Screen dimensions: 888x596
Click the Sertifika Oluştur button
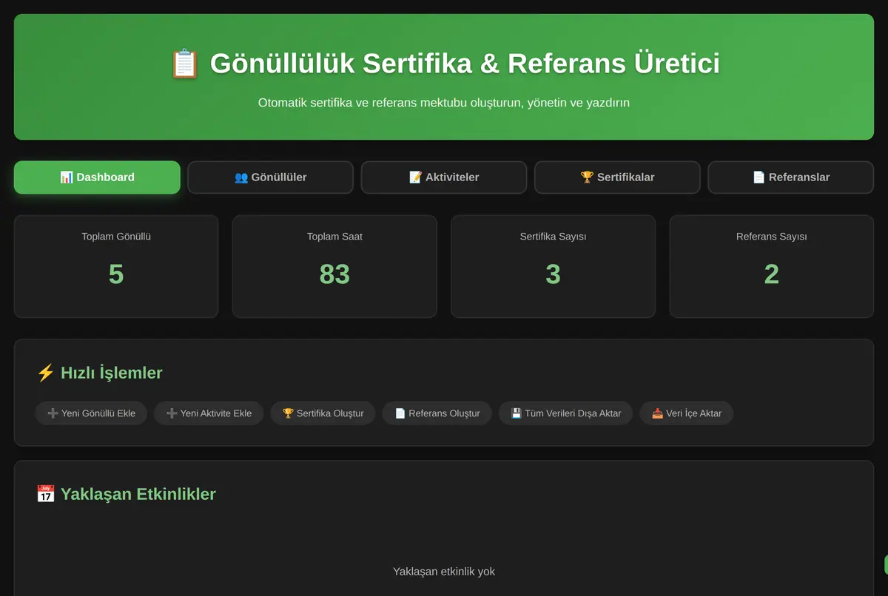[x=323, y=413]
